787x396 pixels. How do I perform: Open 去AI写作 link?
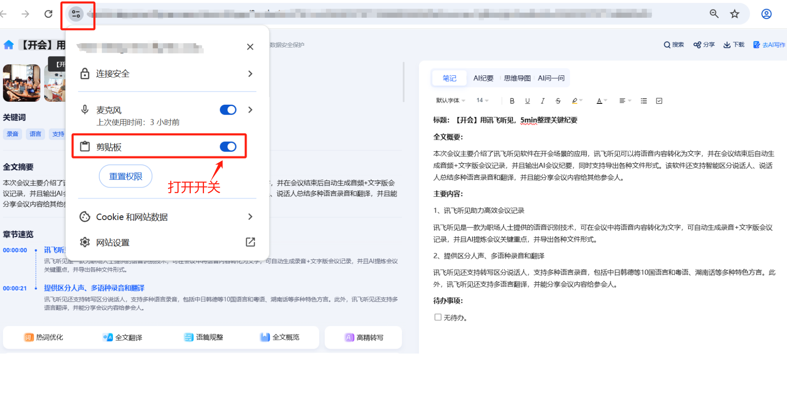[769, 45]
